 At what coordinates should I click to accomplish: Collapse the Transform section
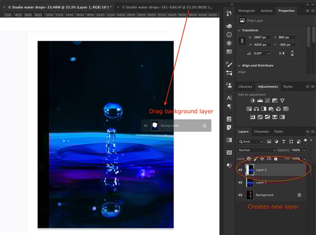tap(239, 30)
